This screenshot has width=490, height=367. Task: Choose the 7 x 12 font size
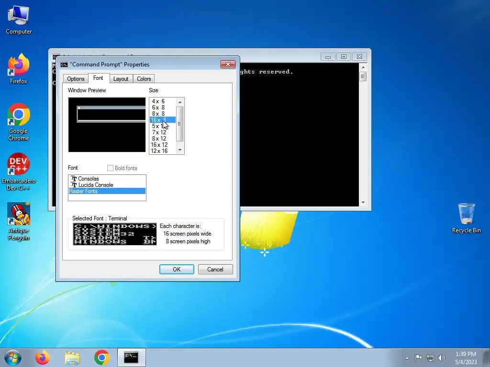coord(163,132)
